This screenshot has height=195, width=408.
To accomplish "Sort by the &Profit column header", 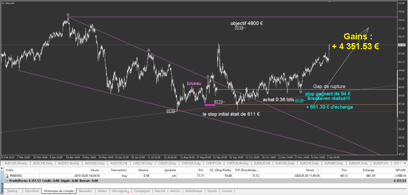I will pyautogui.click(x=392, y=170).
